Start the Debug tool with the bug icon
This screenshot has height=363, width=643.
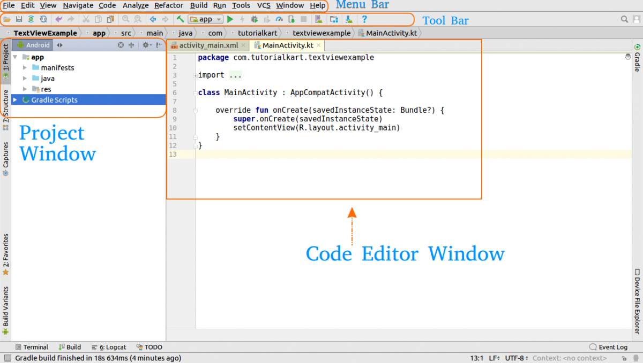[x=253, y=19]
